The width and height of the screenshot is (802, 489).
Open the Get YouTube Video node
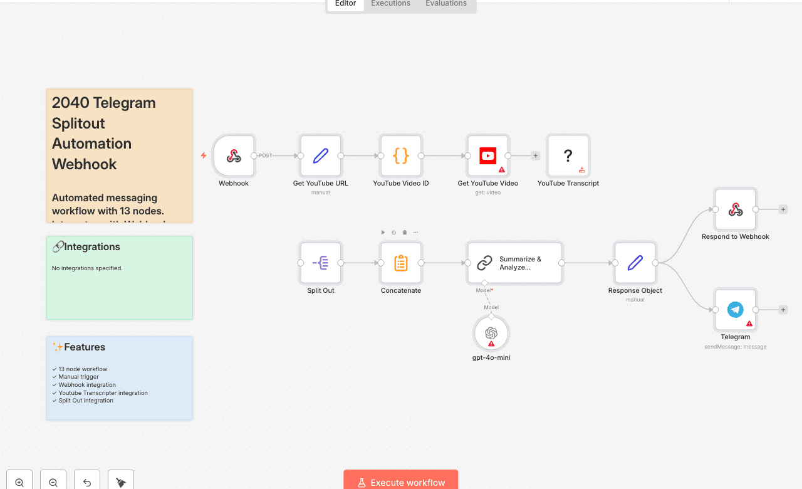pyautogui.click(x=487, y=155)
